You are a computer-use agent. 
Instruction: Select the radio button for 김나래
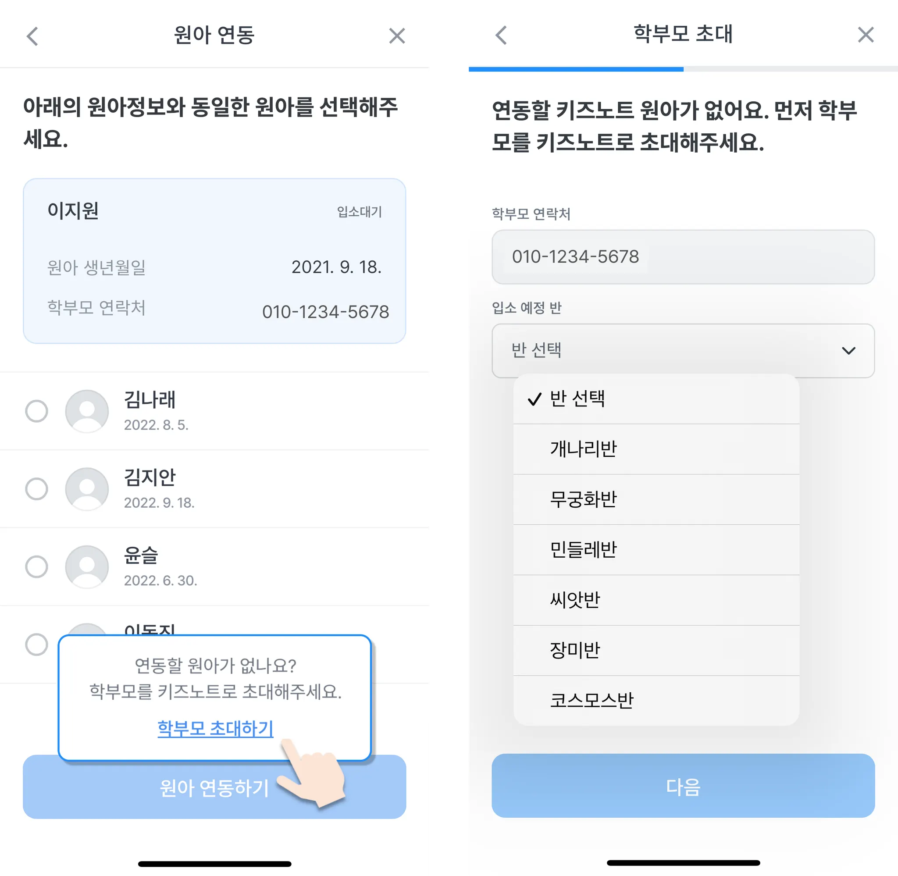pos(36,411)
